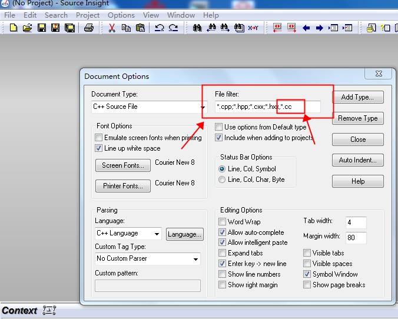This screenshot has width=398, height=319.
Task: Click the Cut scissors icon
Action: [112, 28]
